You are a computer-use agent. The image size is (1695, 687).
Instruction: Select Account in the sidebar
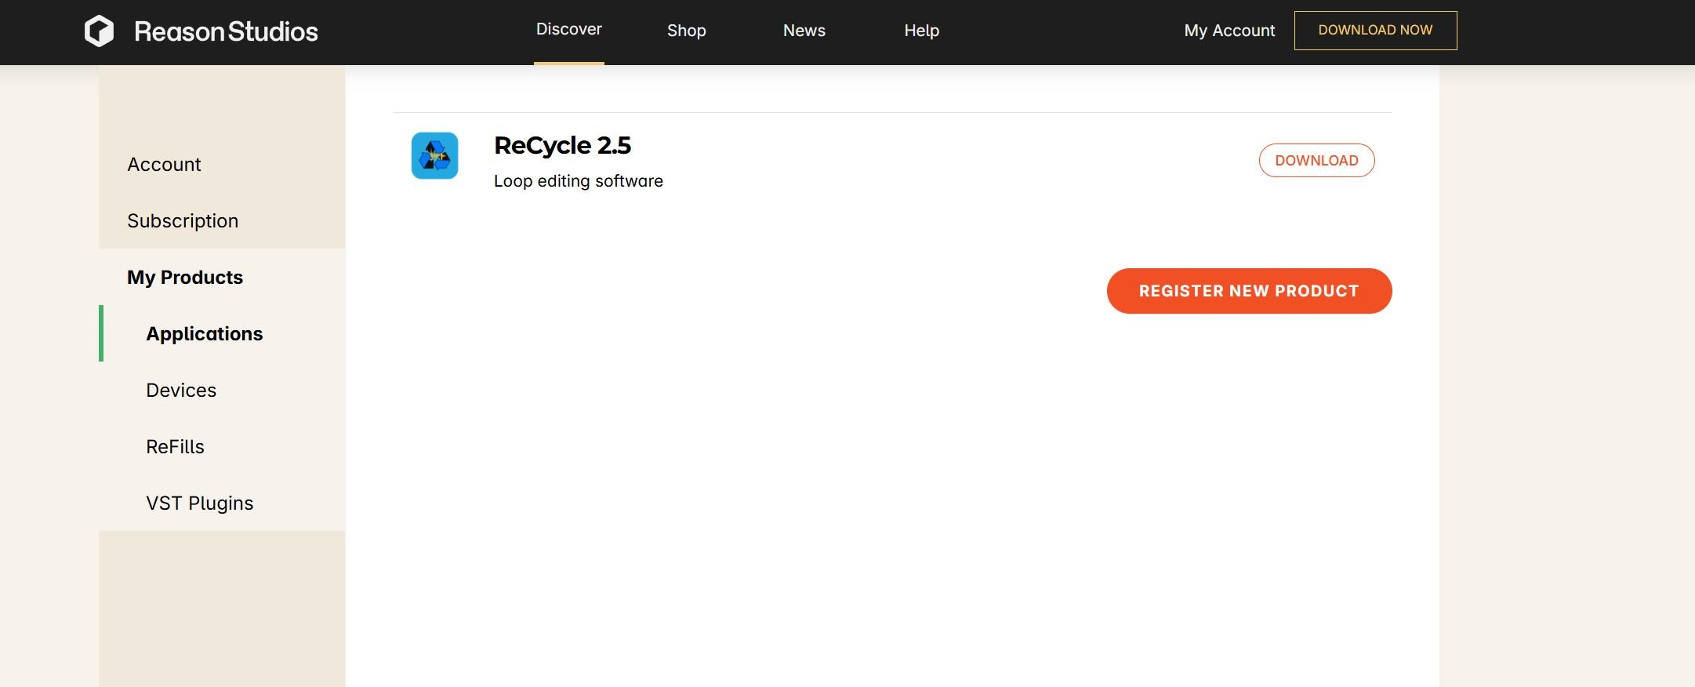pyautogui.click(x=164, y=164)
